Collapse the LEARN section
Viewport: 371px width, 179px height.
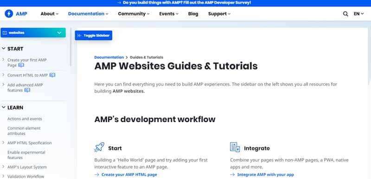pos(4,107)
